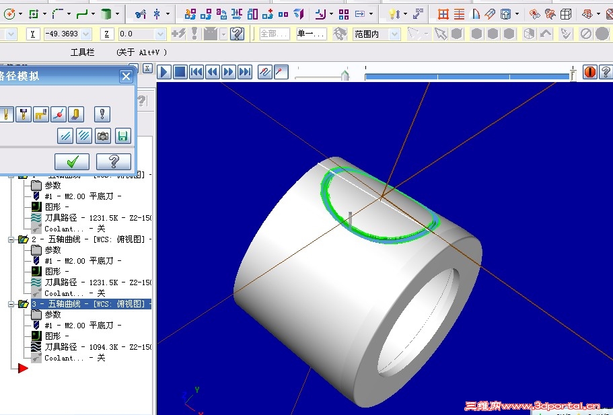Open Y value dropdown -49.3693
This screenshot has width=613, height=415.
tap(86, 34)
